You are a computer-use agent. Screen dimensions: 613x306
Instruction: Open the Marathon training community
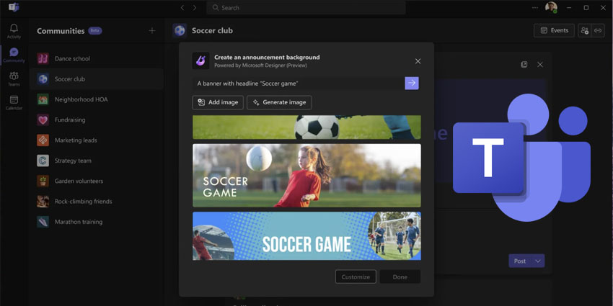pyautogui.click(x=97, y=222)
